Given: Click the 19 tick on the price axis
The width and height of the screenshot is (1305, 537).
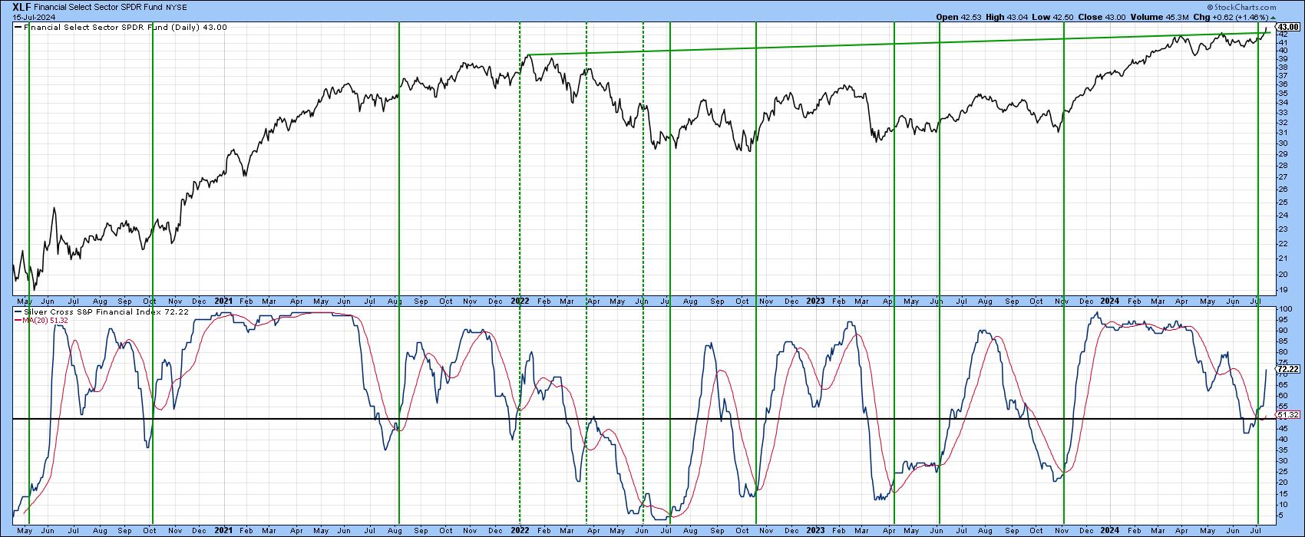Looking at the screenshot, I should pyautogui.click(x=1283, y=290).
